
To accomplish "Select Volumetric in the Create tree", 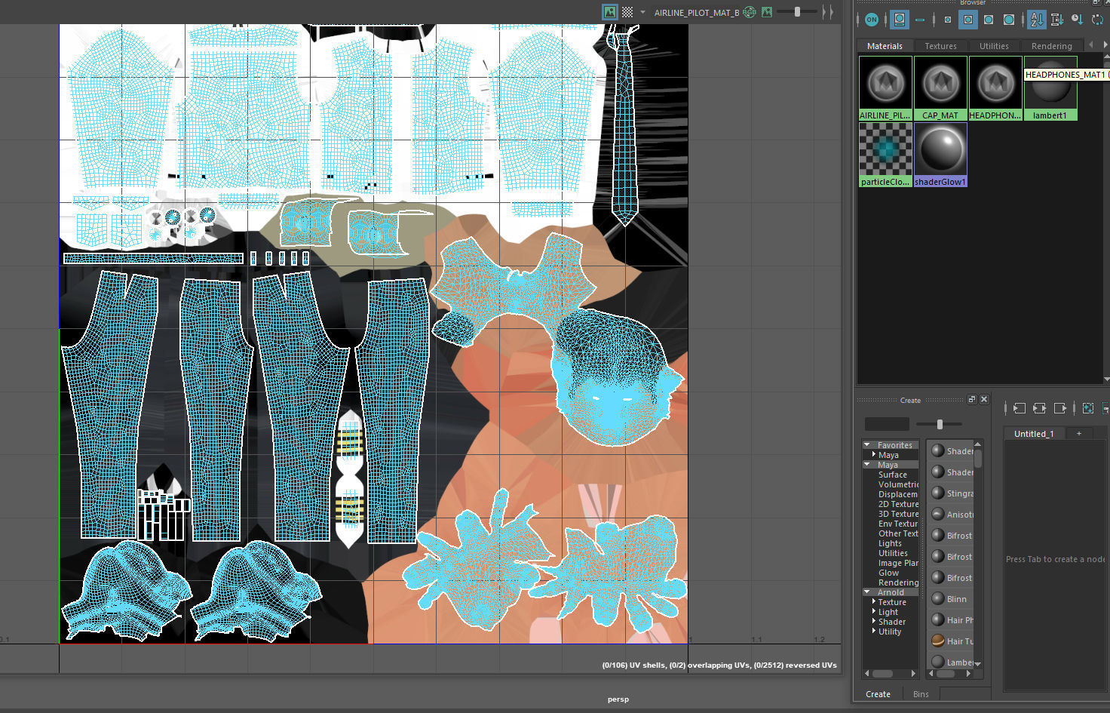I will pyautogui.click(x=898, y=484).
